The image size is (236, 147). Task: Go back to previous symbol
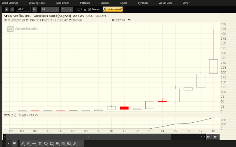7,10
